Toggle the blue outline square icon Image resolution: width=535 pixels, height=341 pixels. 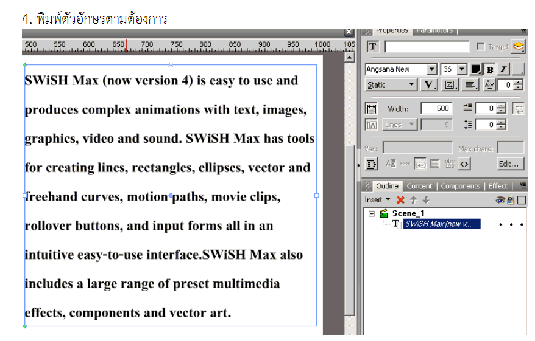[522, 200]
